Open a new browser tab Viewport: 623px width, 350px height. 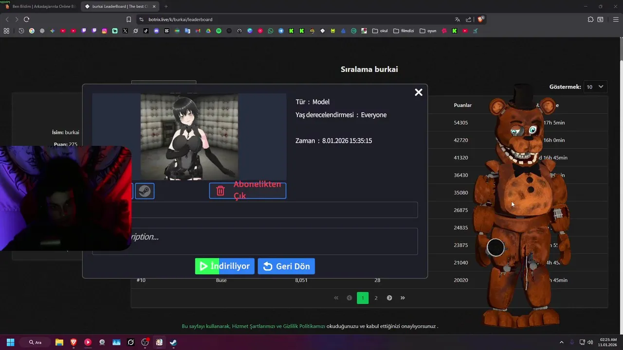coord(166,6)
